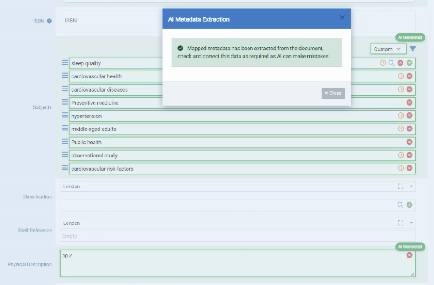
Task: Click the Shelf Reference field label
Action: (35, 230)
